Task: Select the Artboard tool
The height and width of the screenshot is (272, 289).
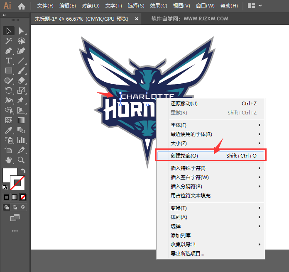Action: [9, 150]
